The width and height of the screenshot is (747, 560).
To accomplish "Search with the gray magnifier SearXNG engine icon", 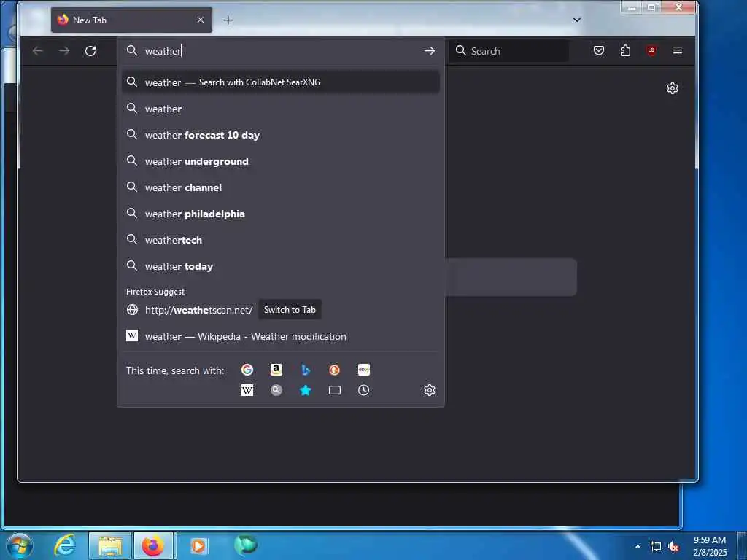I will coord(276,391).
